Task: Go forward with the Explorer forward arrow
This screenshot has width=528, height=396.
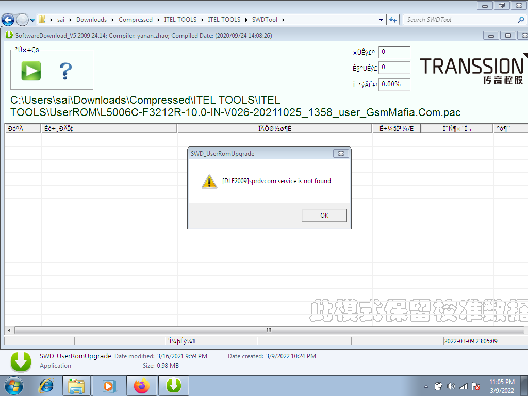Action: (22, 20)
